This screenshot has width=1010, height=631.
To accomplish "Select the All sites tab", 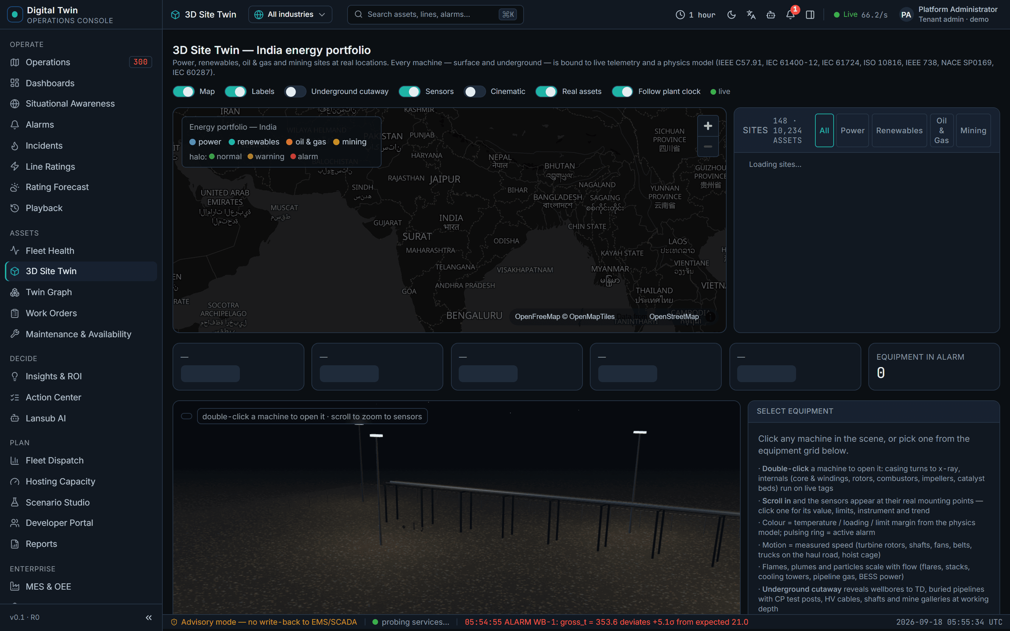I will click(824, 130).
